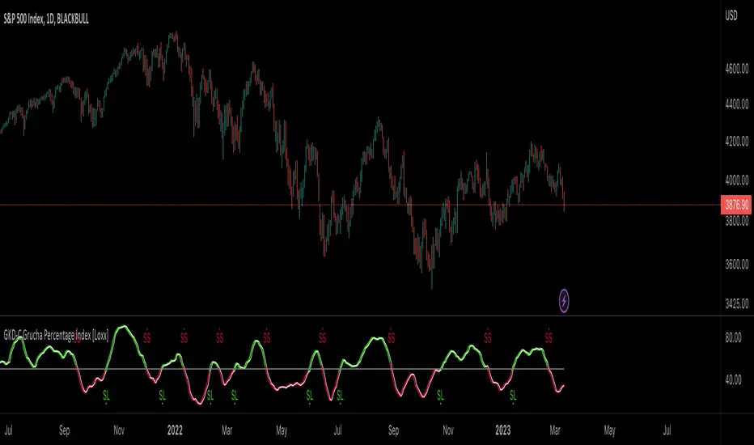Screen dimensions: 754x445
Task: Click the Mar label right after 2022
Action: point(227,430)
